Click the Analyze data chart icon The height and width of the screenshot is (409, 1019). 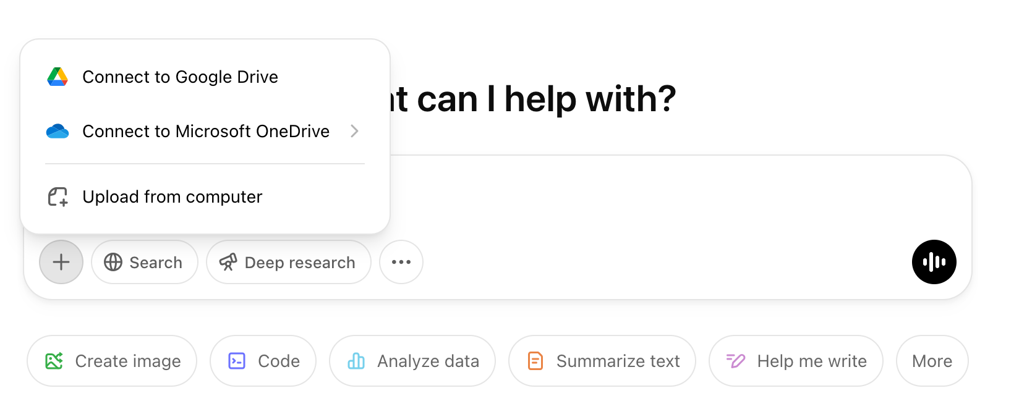(x=357, y=361)
